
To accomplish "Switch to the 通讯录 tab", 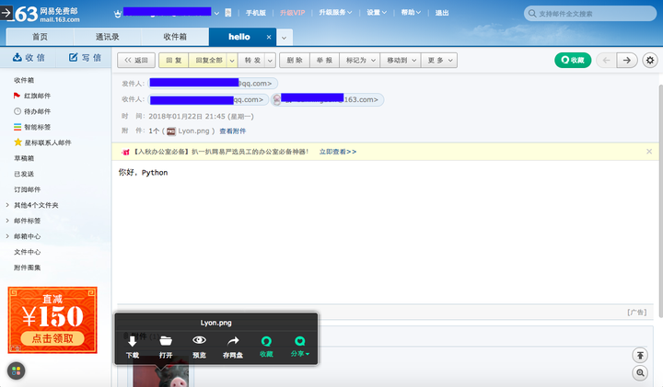I will [108, 37].
